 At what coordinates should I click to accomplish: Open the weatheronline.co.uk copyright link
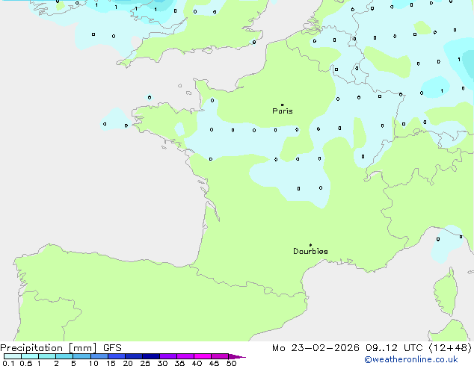(x=410, y=359)
